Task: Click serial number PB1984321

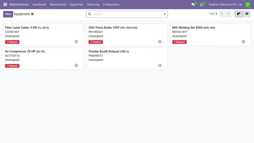Action: click(96, 32)
